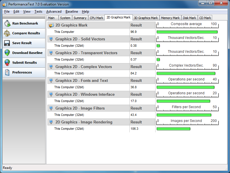
Task: Click the Image Rendering green result bar
Action: click(173, 129)
